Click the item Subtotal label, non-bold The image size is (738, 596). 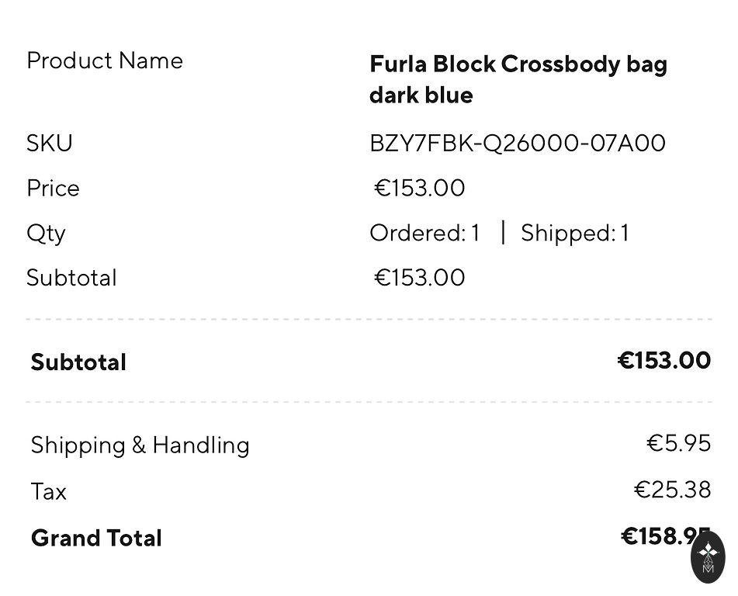pyautogui.click(x=71, y=278)
